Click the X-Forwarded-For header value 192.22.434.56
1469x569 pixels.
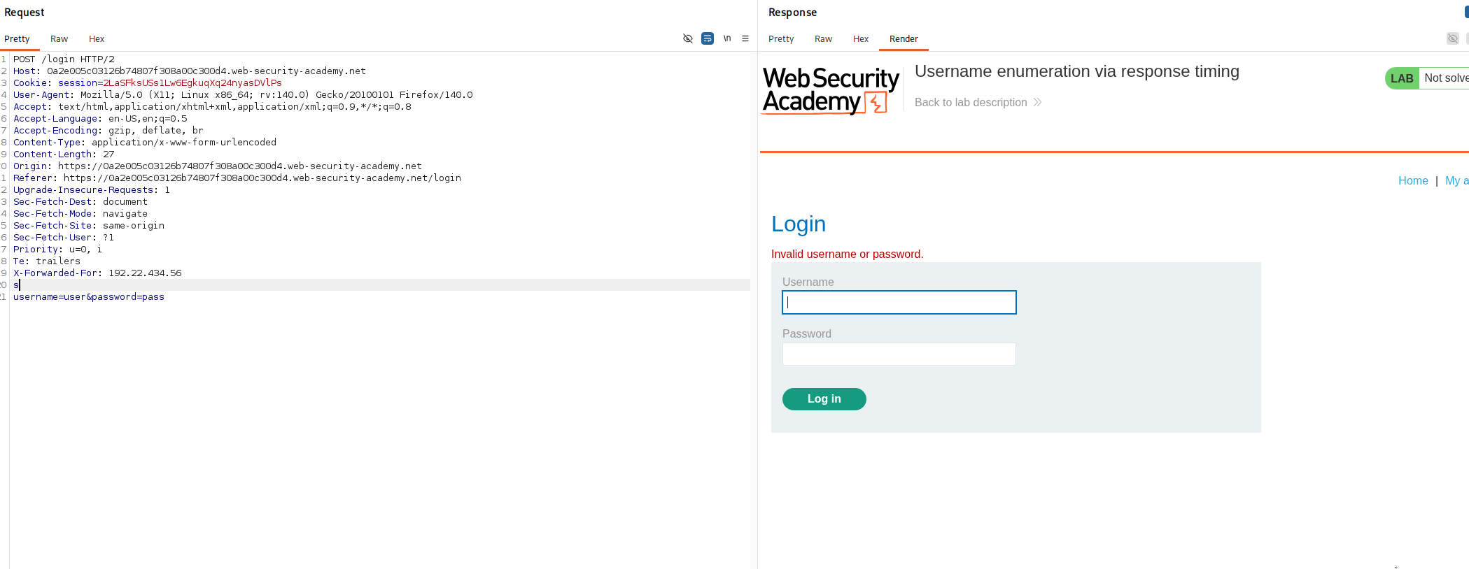click(145, 273)
